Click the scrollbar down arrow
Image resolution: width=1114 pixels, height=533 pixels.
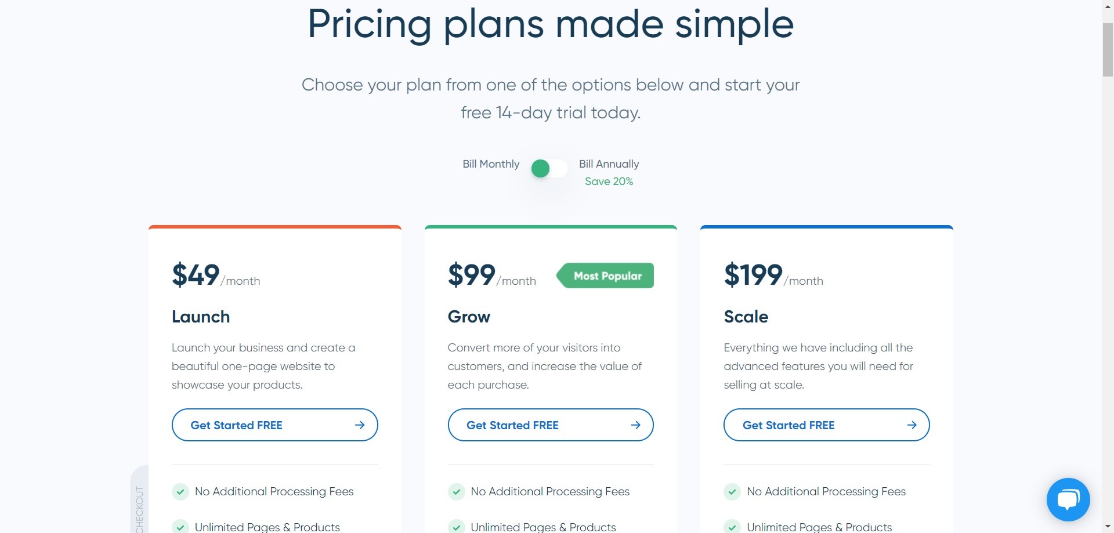pos(1108,527)
